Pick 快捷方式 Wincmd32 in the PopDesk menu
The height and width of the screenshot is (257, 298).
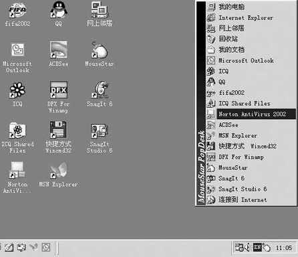point(251,146)
